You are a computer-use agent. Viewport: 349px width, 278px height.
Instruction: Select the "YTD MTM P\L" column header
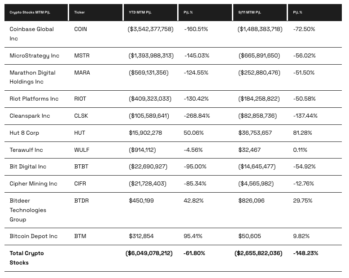click(139, 12)
